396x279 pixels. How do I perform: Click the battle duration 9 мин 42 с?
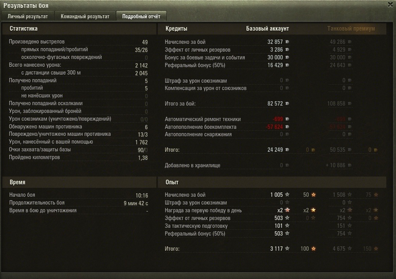tap(136, 203)
